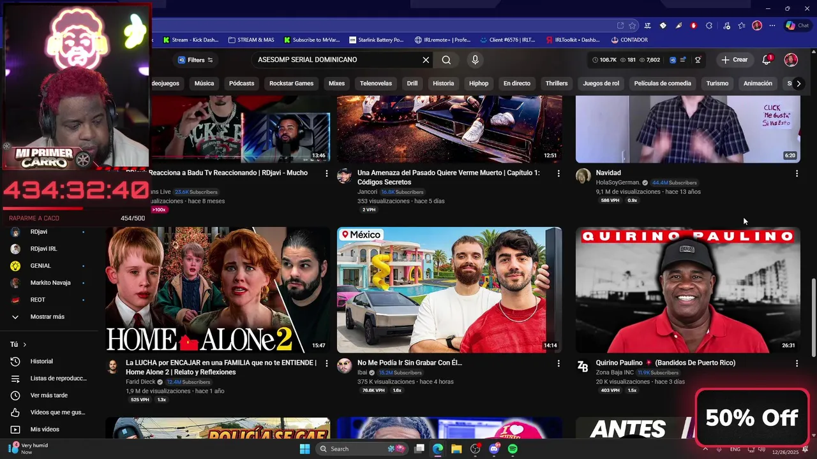Image resolution: width=817 pixels, height=459 pixels.
Task: Select the Películas de comedia chip
Action: coord(663,84)
